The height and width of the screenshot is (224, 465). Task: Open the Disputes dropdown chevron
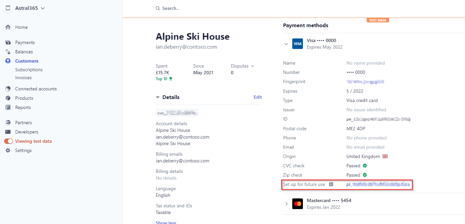click(x=252, y=66)
